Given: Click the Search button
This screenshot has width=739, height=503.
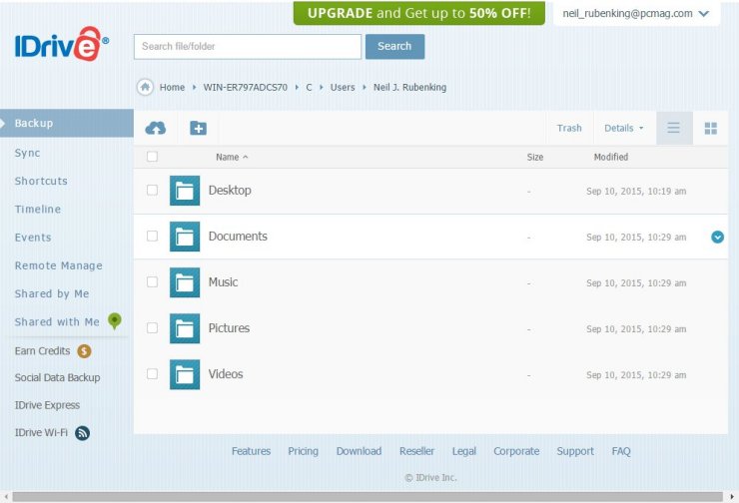Looking at the screenshot, I should click(x=394, y=46).
